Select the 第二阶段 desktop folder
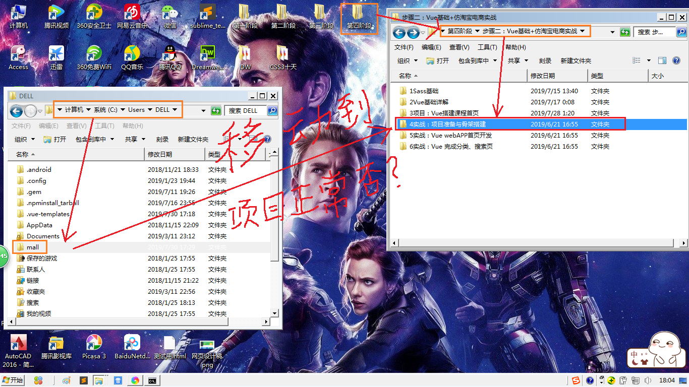The height and width of the screenshot is (387, 689). point(283,16)
